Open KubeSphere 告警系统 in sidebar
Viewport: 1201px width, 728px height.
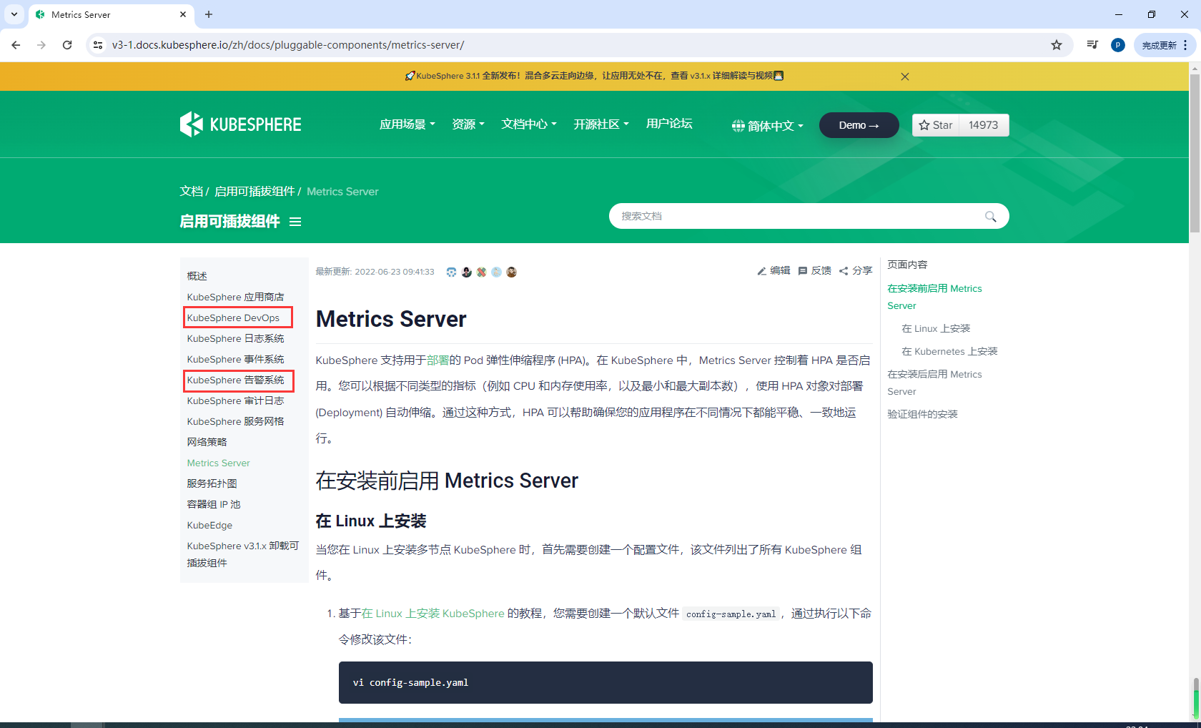tap(235, 380)
